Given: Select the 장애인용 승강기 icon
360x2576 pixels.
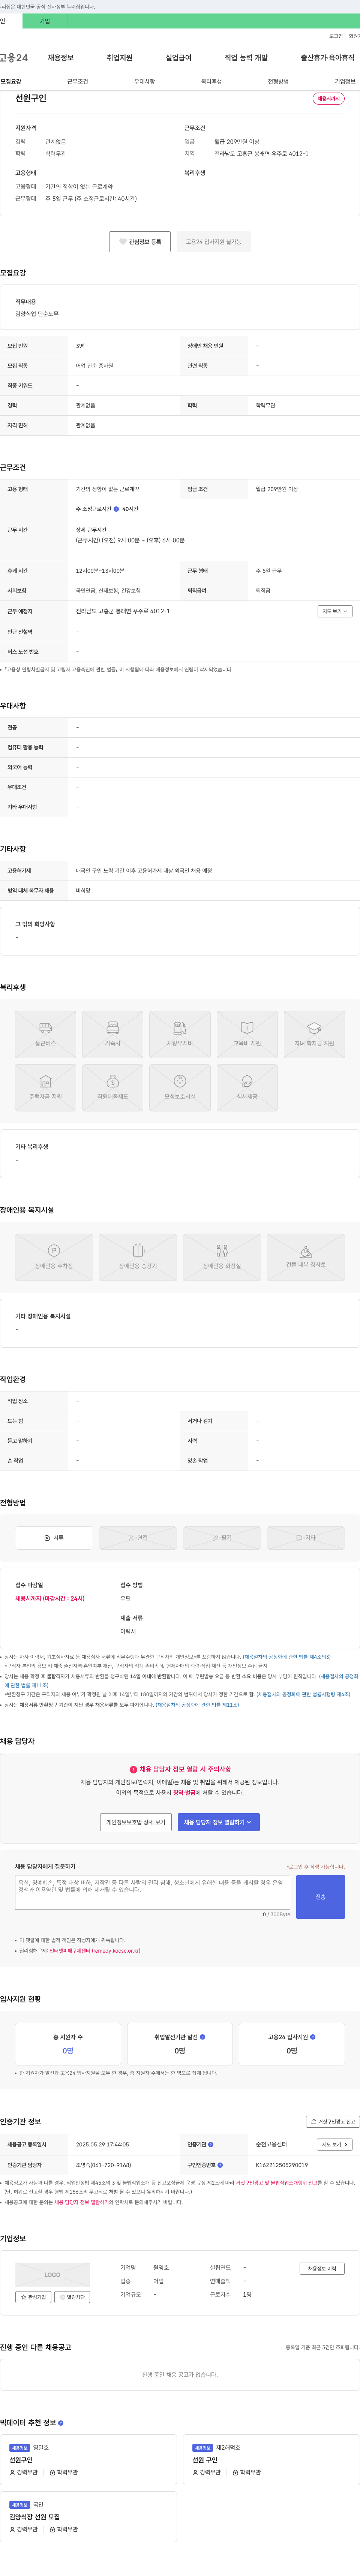Looking at the screenshot, I should click(x=138, y=1257).
